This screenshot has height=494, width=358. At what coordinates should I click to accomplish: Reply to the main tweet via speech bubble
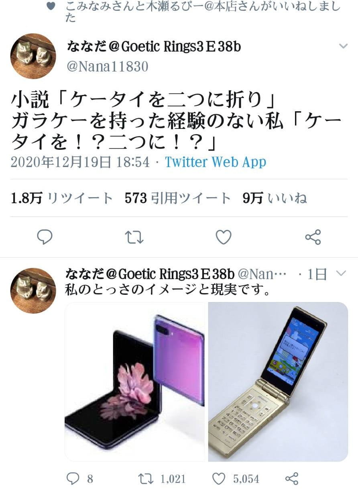coord(45,237)
